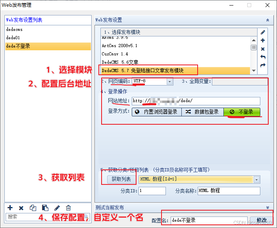Screen dimensions: 277x228
Task: Click the pencil edit icon beside module list
Action: pyautogui.click(x=263, y=32)
